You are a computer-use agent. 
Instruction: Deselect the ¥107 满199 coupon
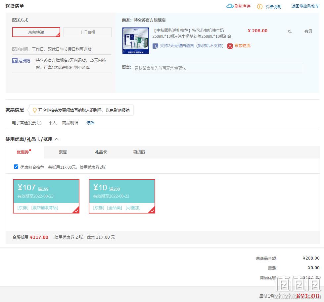click(46, 196)
